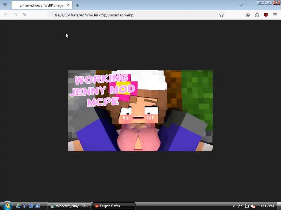Viewport: 281px width, 210px height.
Task: Launch Internet Explorer from quick launch
Action: click(x=18, y=206)
